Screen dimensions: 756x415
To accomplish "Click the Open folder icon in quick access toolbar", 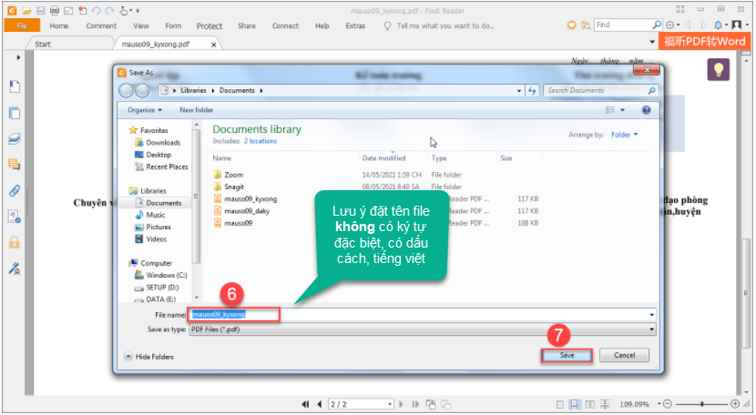I will tap(26, 10).
